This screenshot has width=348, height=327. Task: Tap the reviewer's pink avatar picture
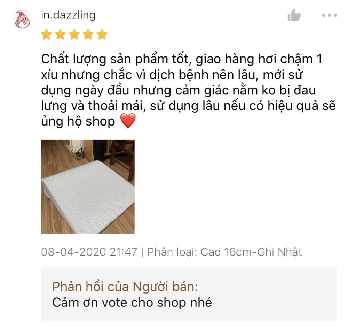pyautogui.click(x=22, y=19)
